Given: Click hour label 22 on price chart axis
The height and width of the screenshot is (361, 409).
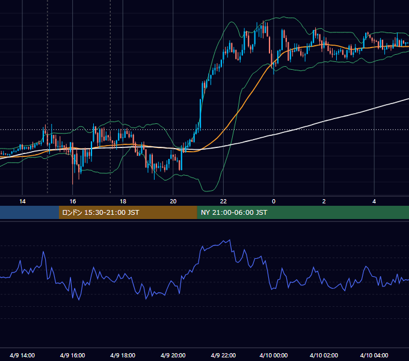Looking at the screenshot, I should coord(223,202).
